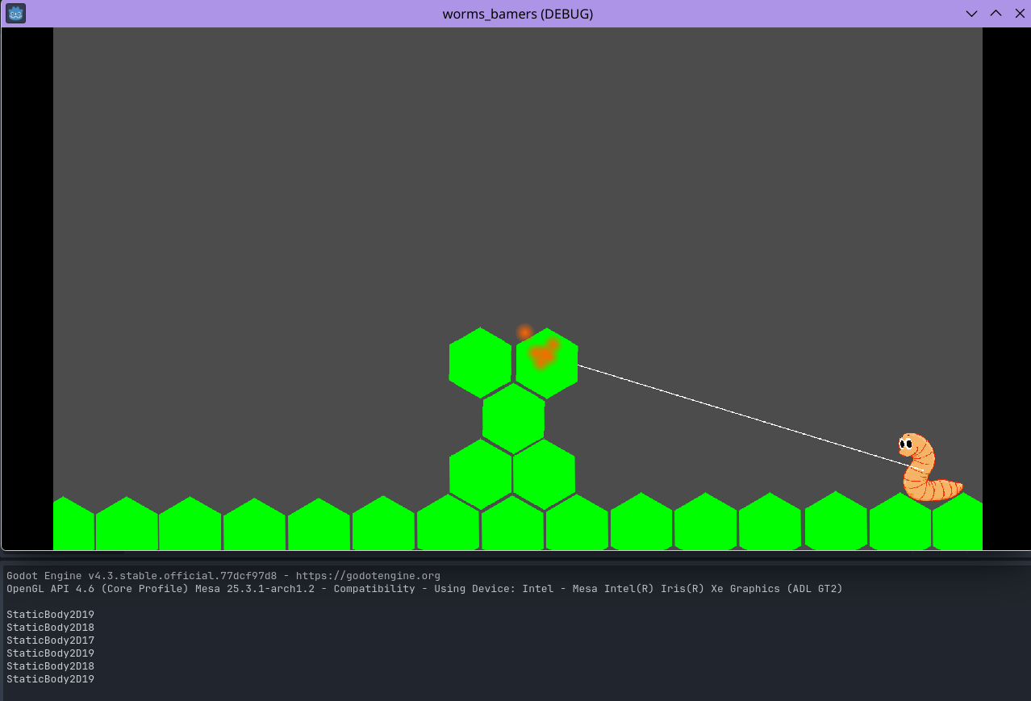Click the small orange spark above the tower
Screen dimensions: 1031x701
click(524, 332)
